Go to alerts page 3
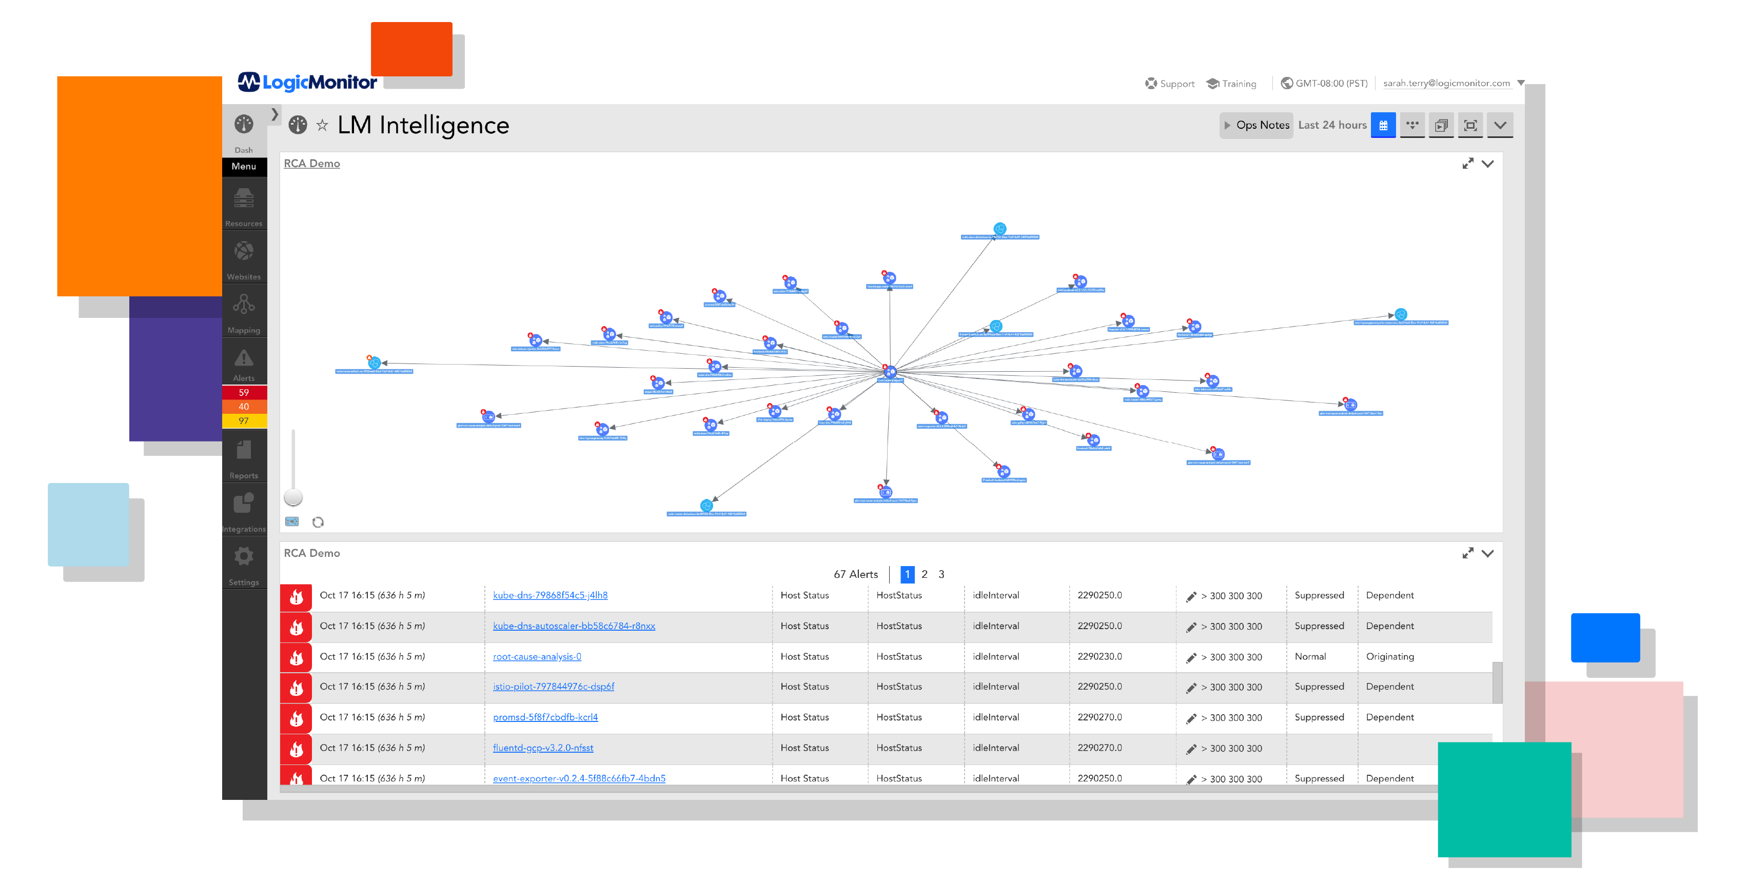 click(941, 574)
